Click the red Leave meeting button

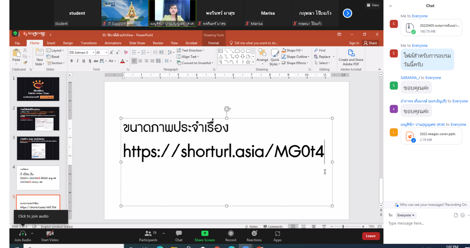tap(371, 236)
